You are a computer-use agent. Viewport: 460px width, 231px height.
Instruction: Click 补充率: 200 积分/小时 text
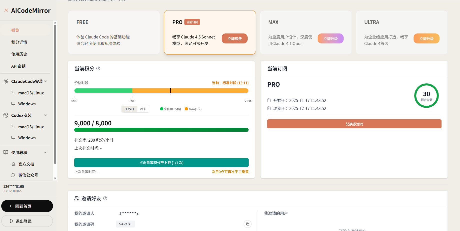94,140
